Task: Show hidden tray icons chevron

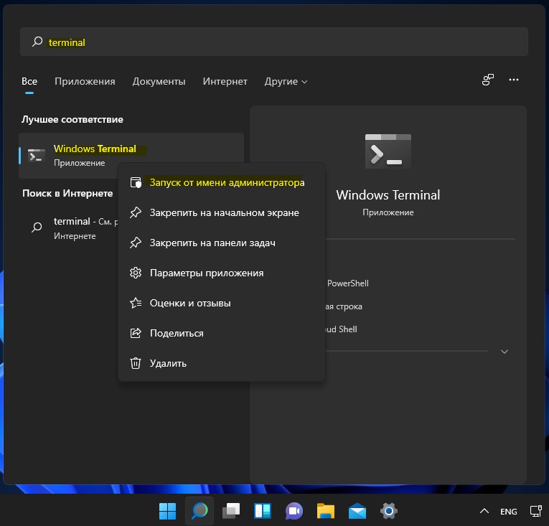Action: click(484, 512)
